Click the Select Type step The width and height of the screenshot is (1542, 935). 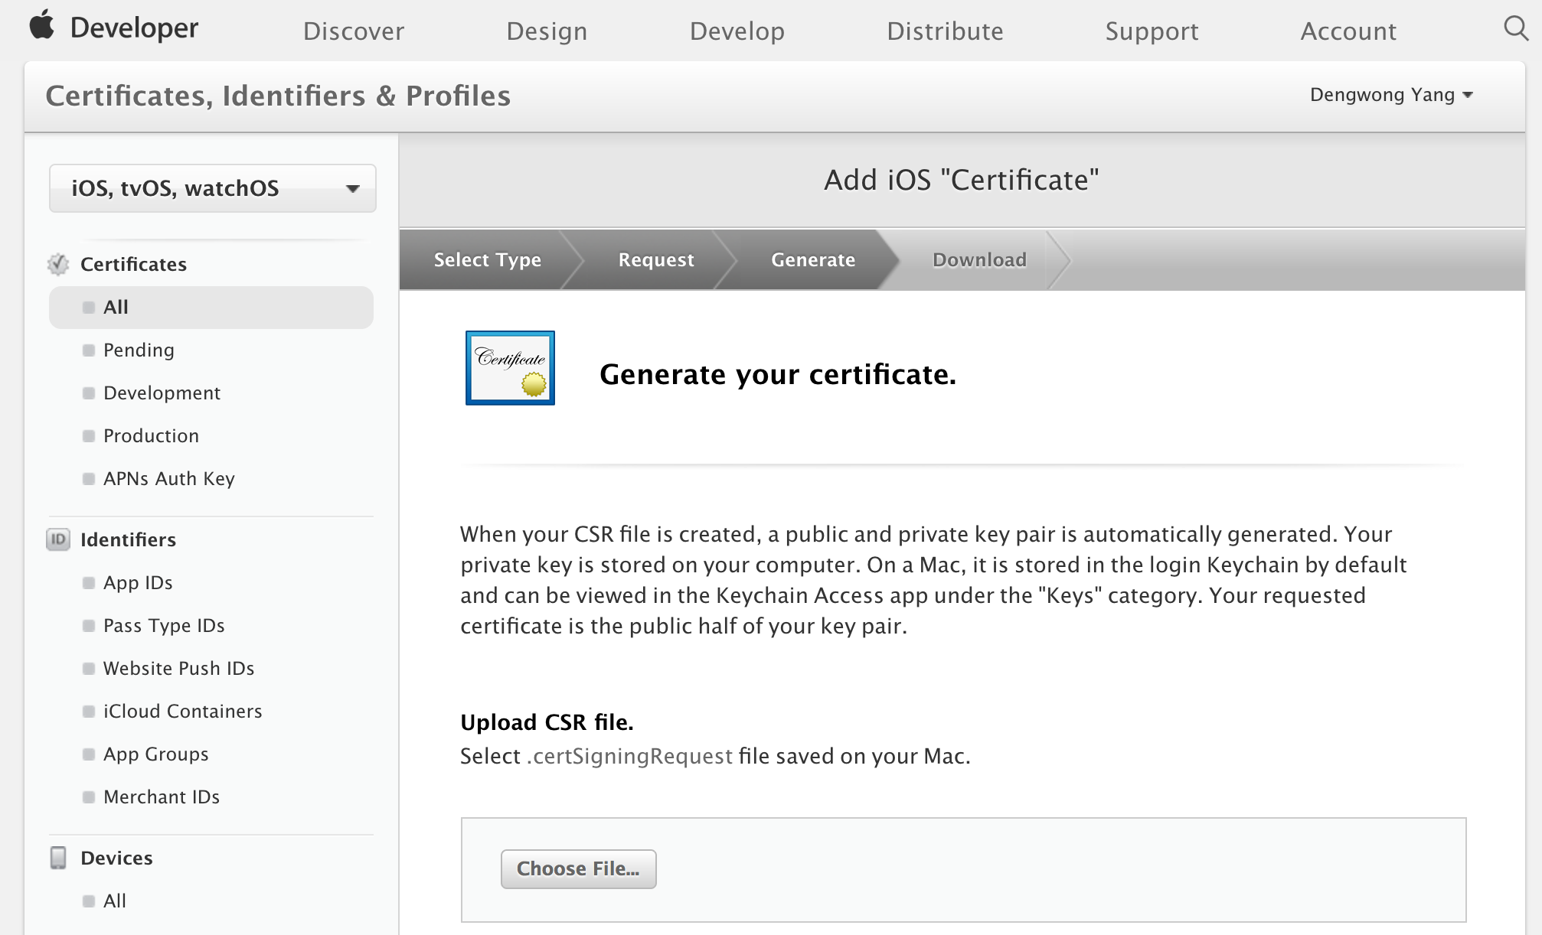[488, 259]
